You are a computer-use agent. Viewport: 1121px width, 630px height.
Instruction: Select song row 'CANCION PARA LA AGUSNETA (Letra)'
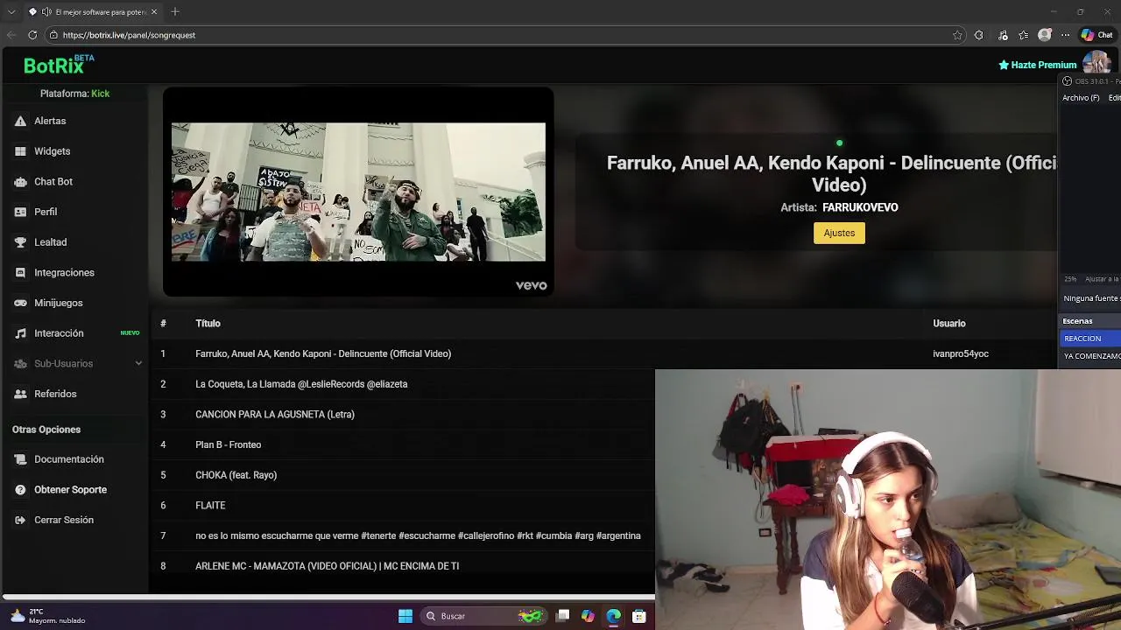click(x=275, y=415)
